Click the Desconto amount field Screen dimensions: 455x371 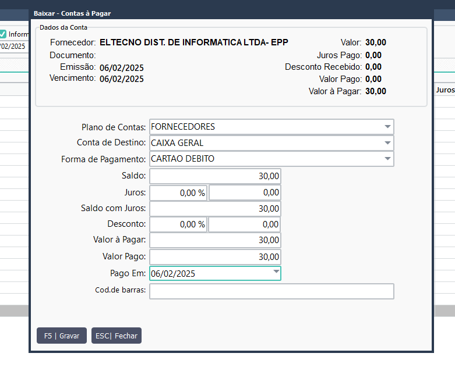pos(245,224)
